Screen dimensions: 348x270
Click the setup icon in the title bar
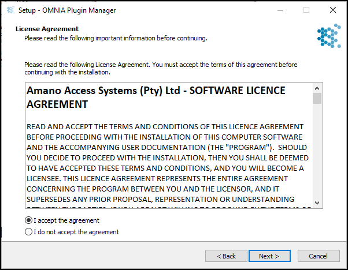click(x=10, y=10)
